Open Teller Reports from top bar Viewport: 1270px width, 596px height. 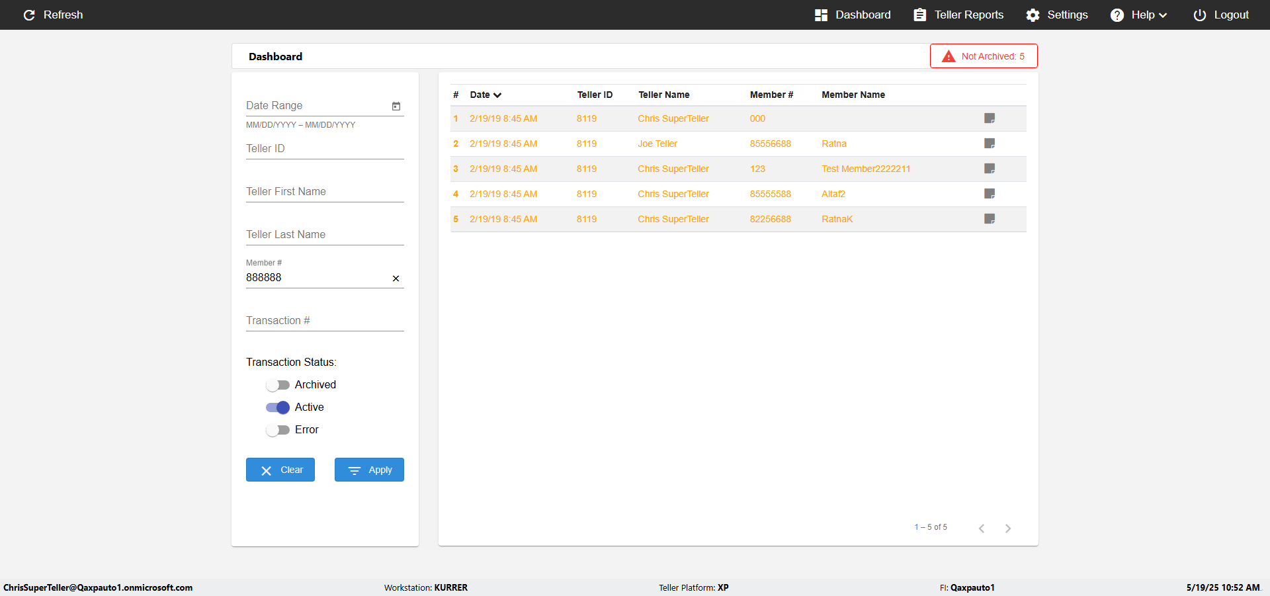tap(958, 15)
